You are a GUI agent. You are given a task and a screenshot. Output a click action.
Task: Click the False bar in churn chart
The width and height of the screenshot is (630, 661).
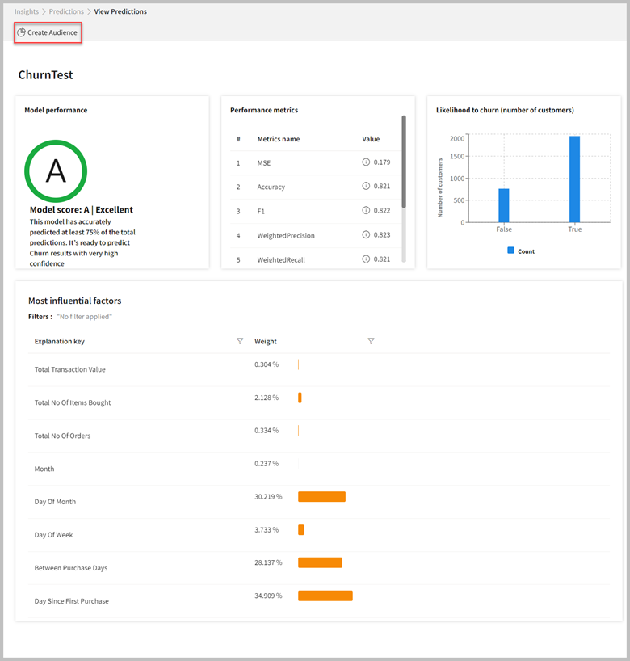(x=504, y=205)
